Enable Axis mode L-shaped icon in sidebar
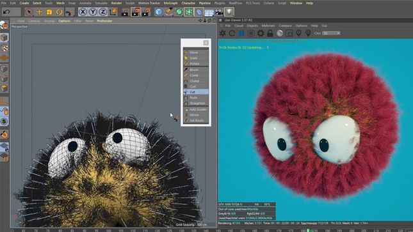Screen dimensions: 413x232 coord(4,101)
